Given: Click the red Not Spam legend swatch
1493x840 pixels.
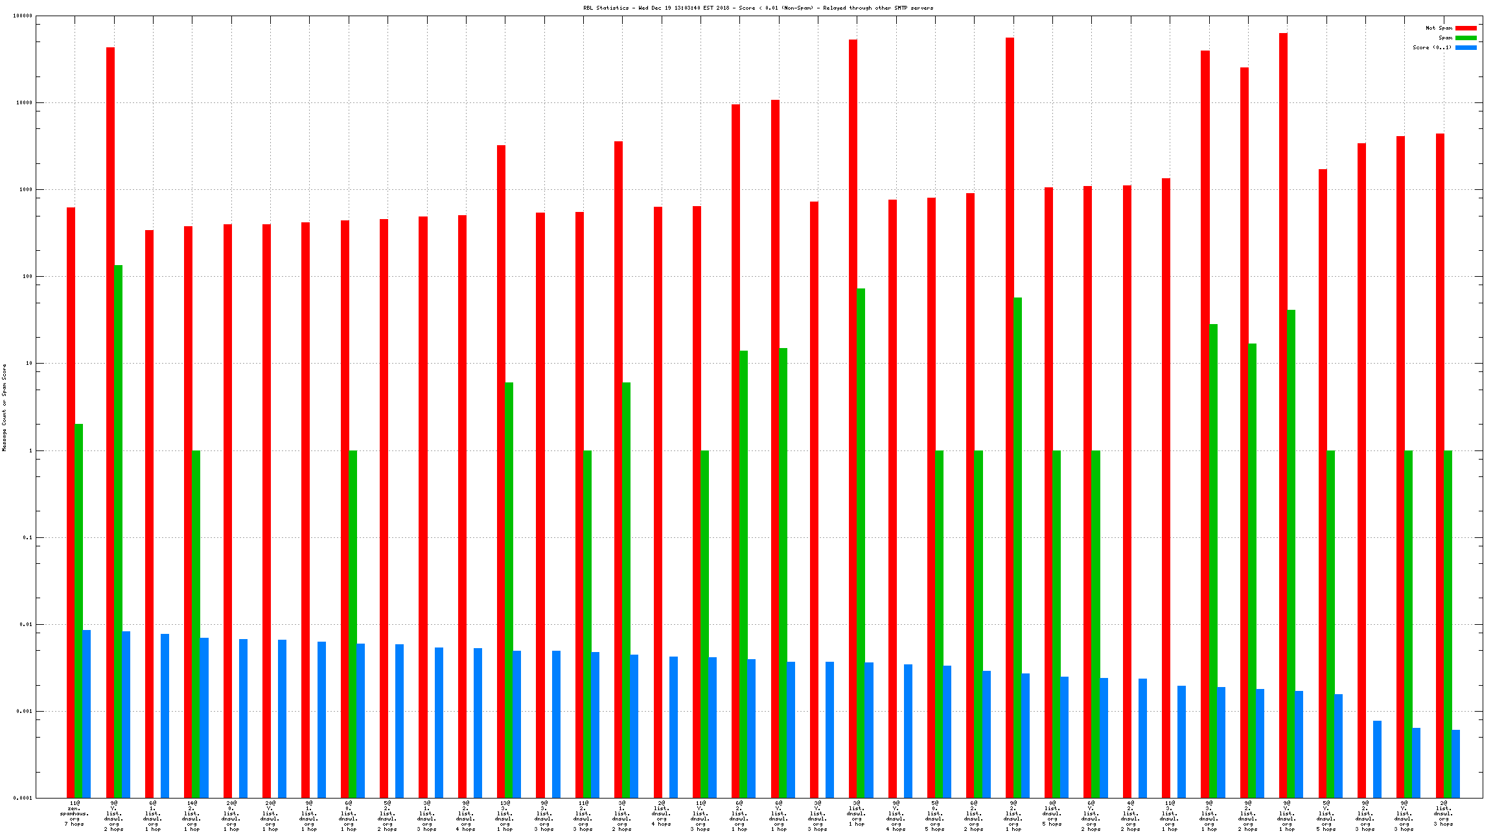Looking at the screenshot, I should (x=1466, y=28).
